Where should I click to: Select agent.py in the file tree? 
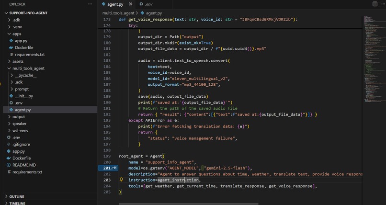[23, 110]
